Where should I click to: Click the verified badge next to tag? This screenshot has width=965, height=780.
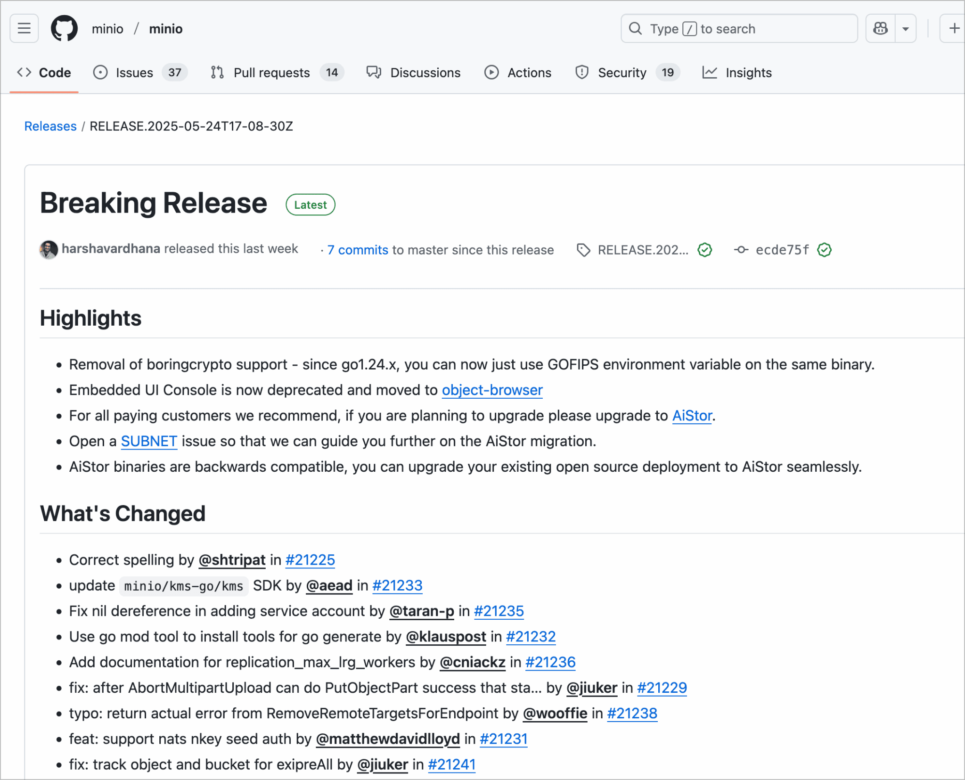704,250
